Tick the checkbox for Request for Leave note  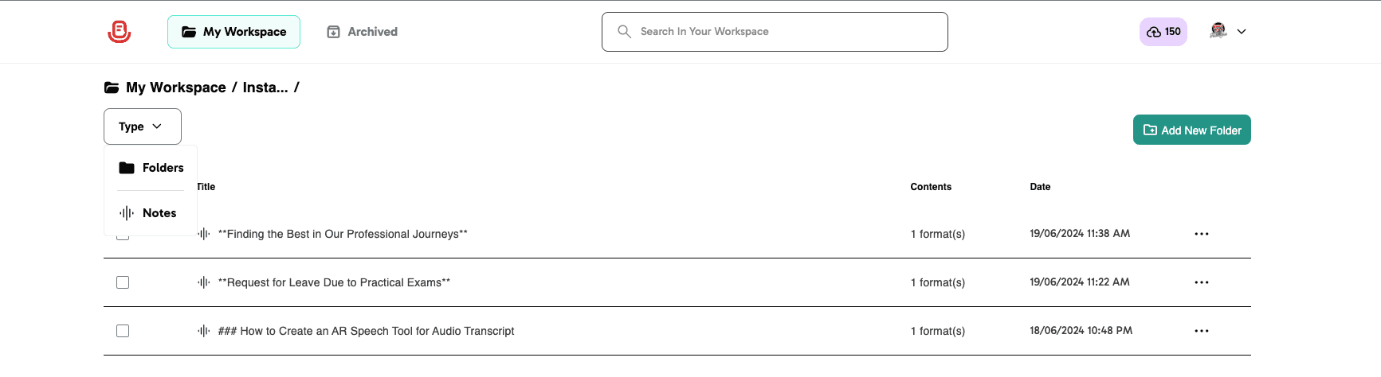123,282
